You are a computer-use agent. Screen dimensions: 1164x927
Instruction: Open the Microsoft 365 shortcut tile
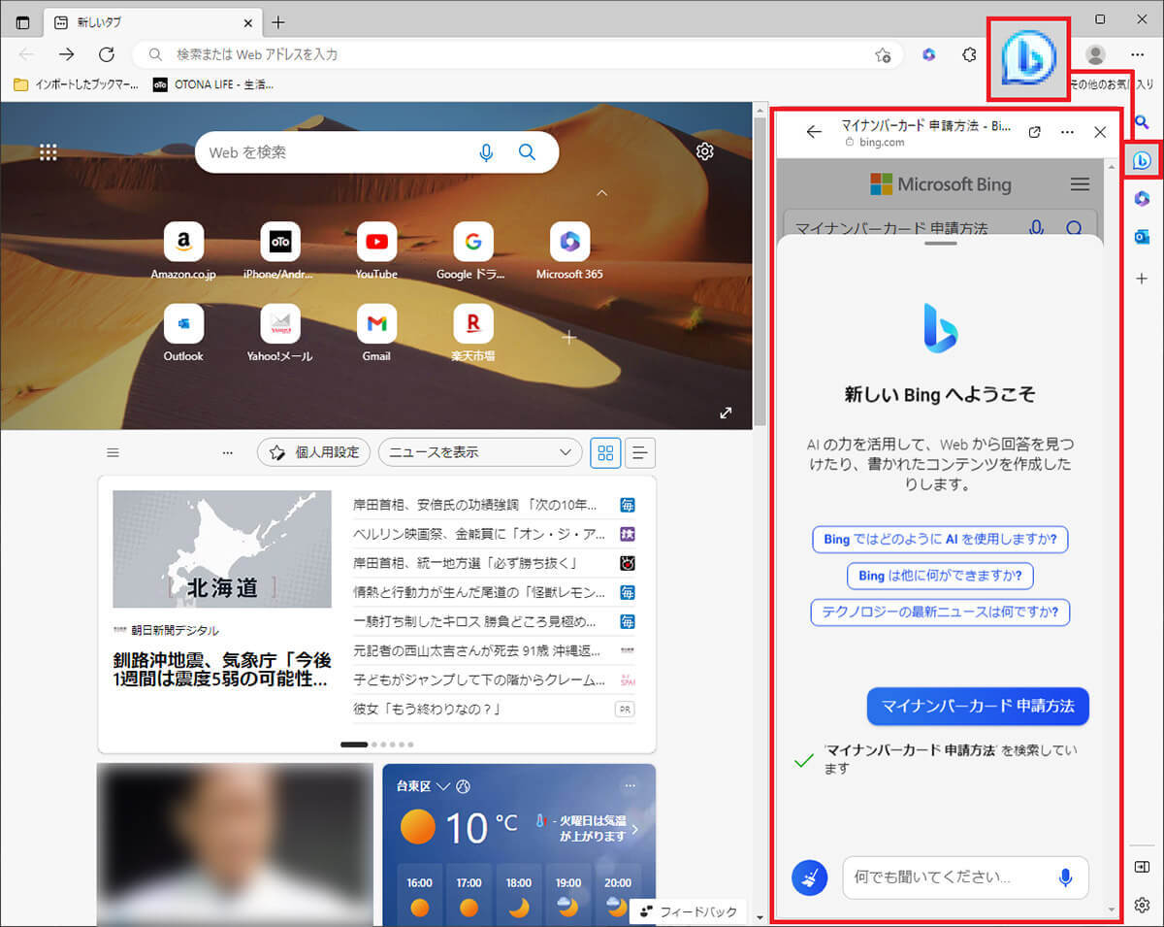coord(569,250)
